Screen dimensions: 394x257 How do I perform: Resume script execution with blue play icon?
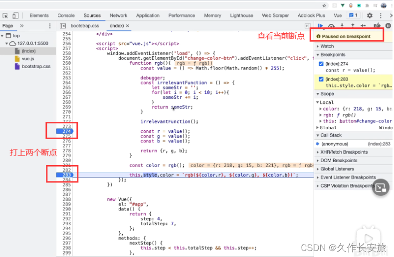tap(320, 26)
